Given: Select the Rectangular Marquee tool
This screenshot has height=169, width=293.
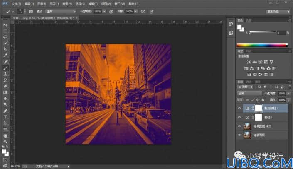Looking at the screenshot, I should (5, 31).
